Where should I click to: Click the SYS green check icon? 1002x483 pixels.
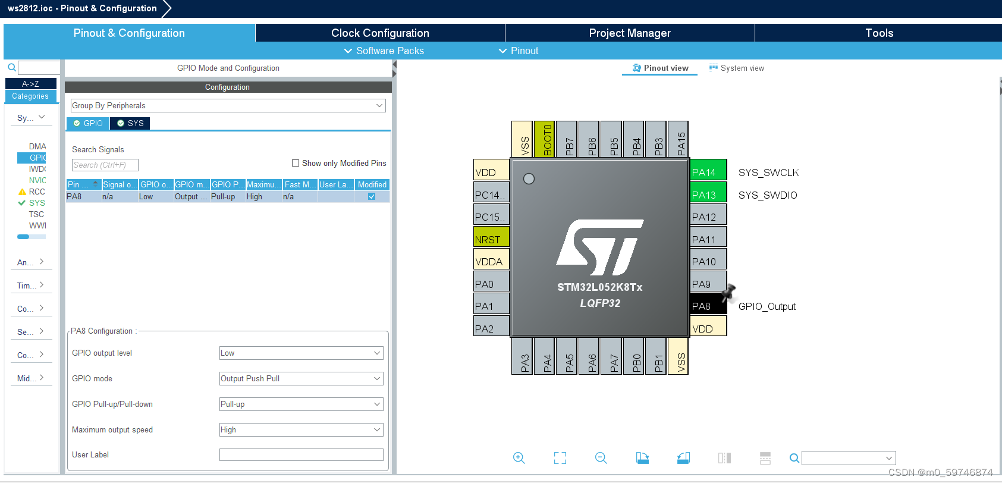coord(22,203)
